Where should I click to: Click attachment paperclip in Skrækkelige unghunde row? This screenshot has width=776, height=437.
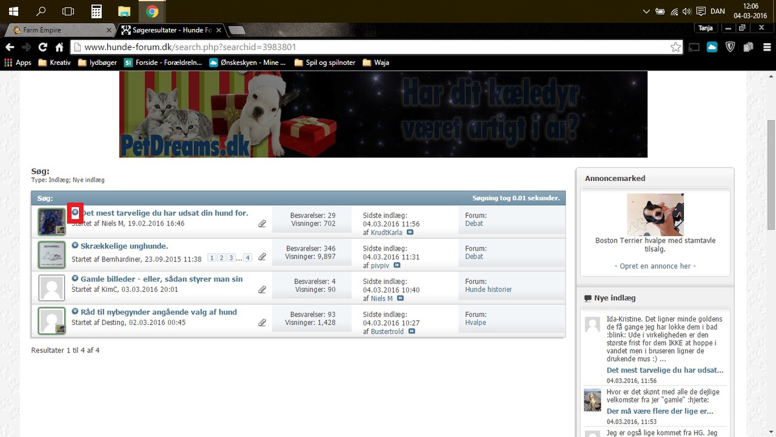[x=262, y=257]
